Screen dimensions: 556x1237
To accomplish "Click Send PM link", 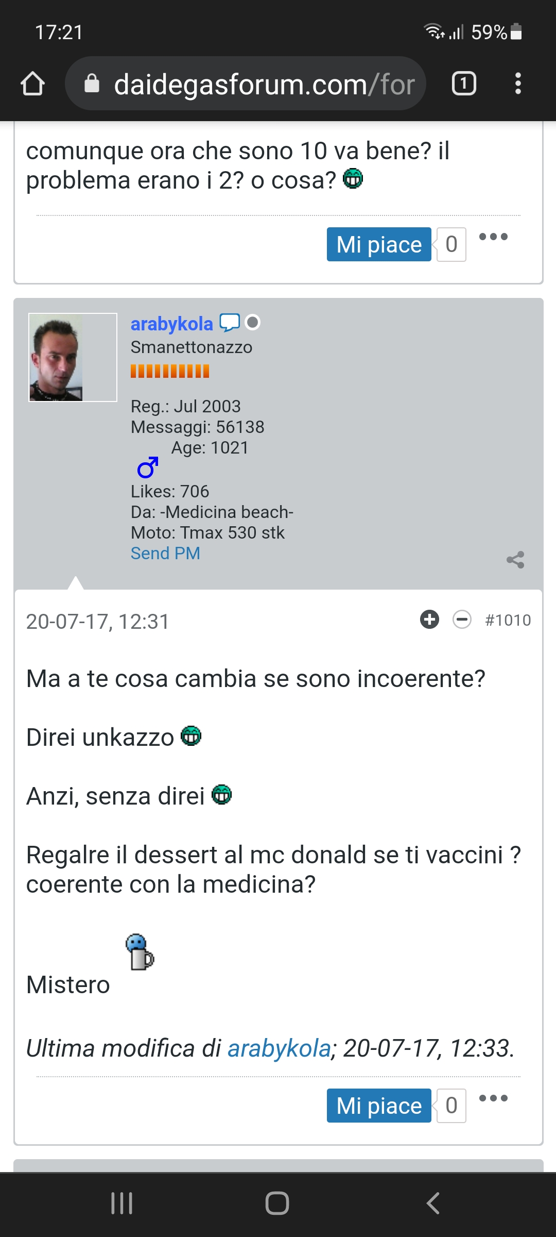I will 165,553.
